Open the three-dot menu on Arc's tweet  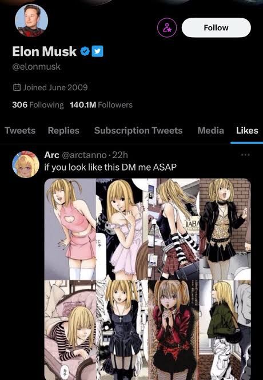click(x=245, y=155)
